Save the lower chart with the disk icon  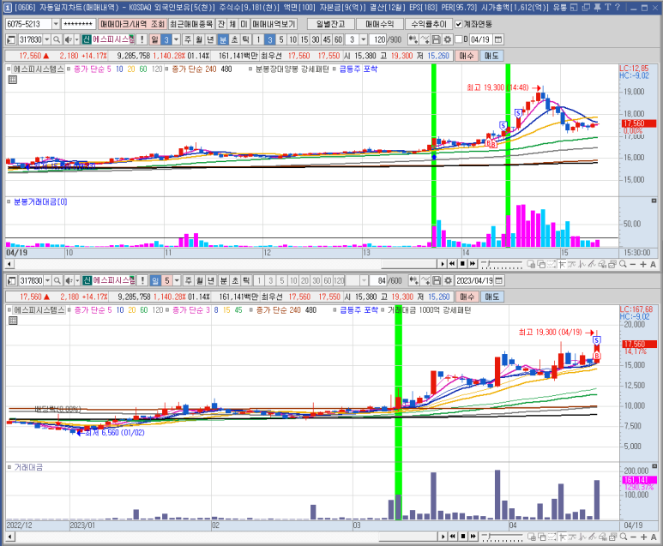437,280
